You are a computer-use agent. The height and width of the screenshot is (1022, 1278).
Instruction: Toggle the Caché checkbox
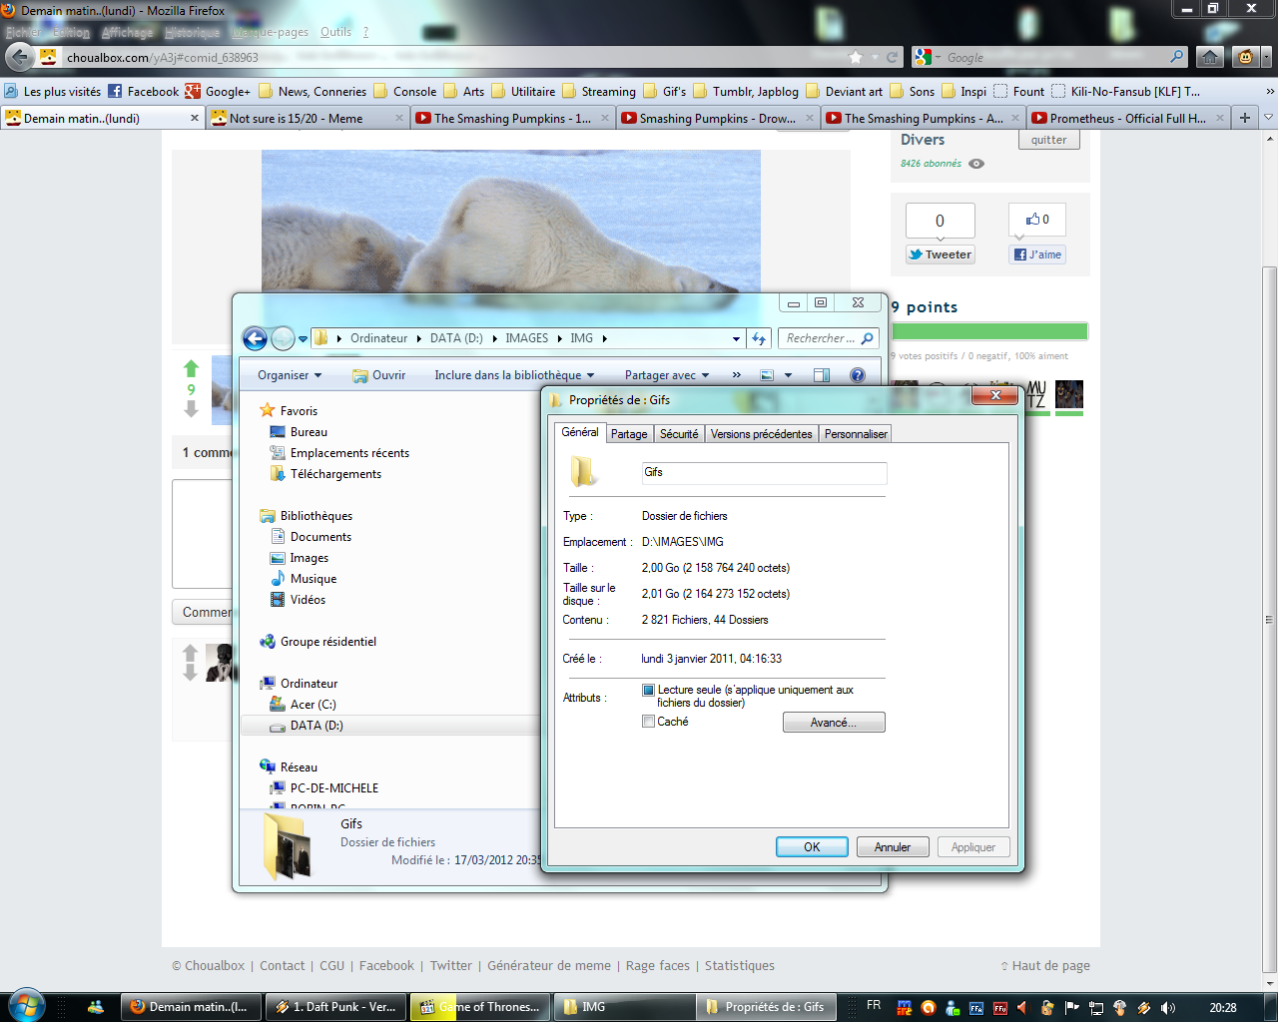(648, 722)
